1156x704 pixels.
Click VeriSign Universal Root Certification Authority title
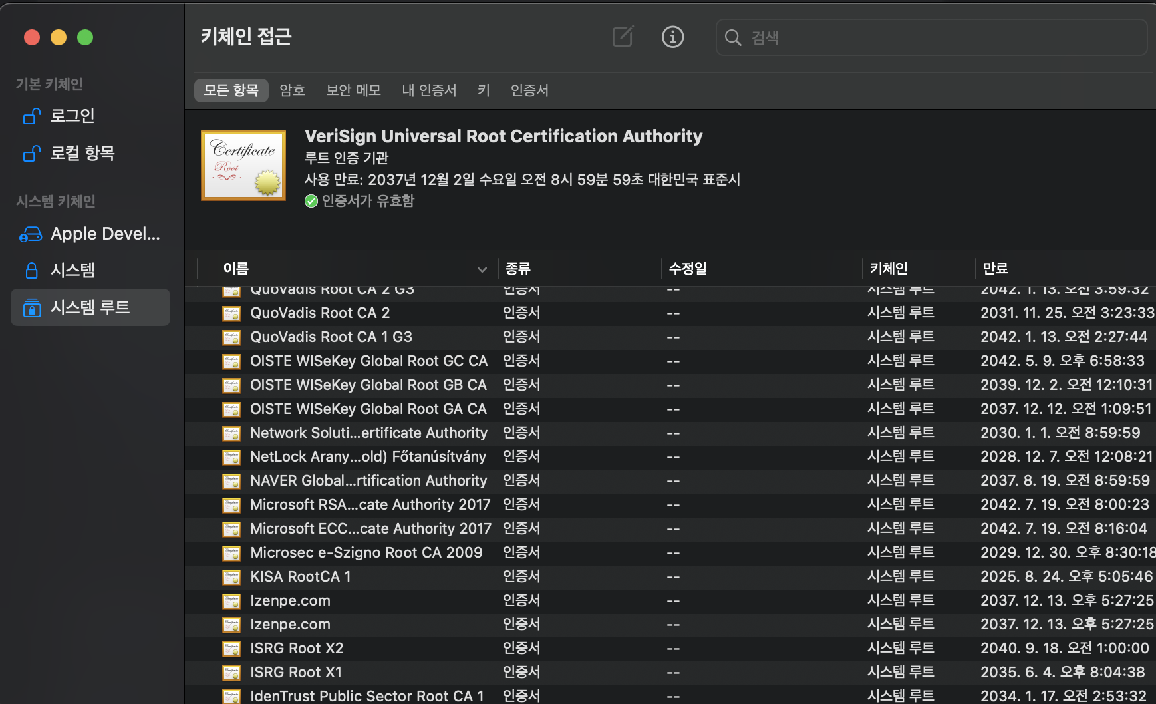(504, 136)
